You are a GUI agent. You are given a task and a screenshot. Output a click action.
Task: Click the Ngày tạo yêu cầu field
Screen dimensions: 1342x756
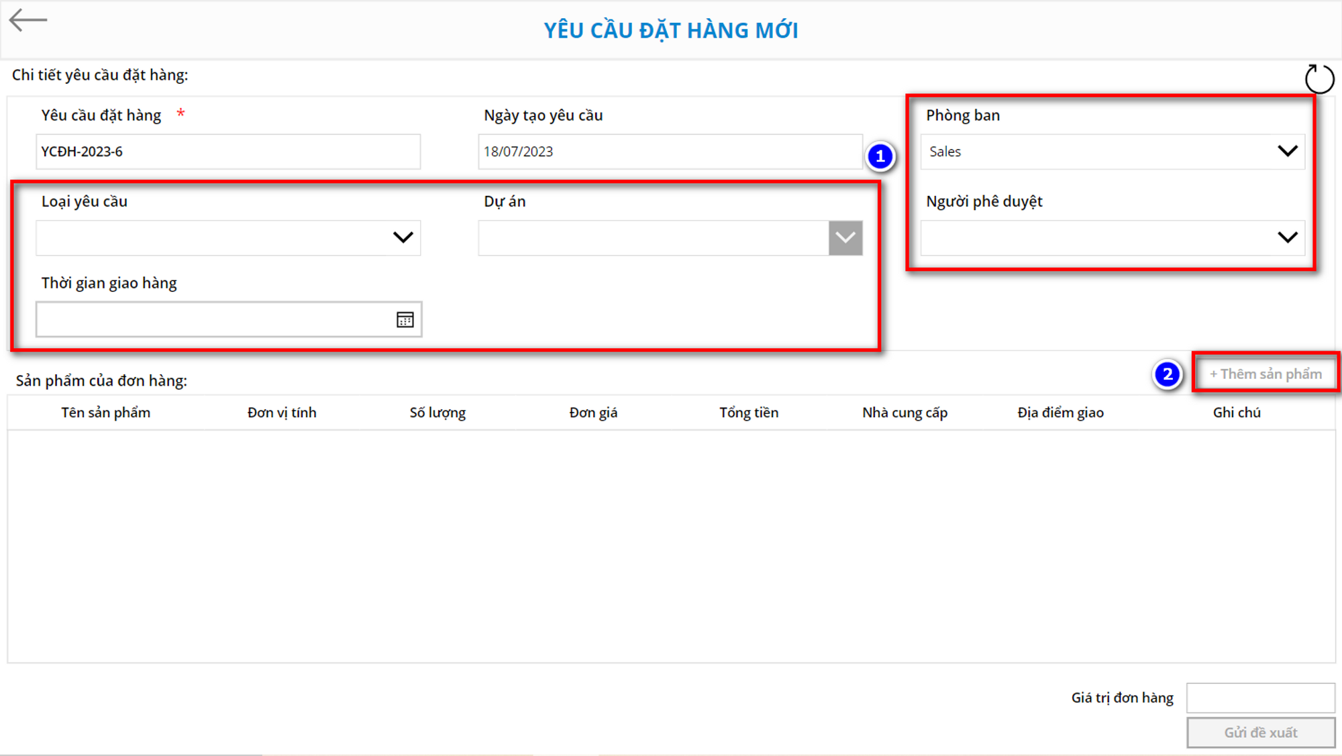pos(670,152)
